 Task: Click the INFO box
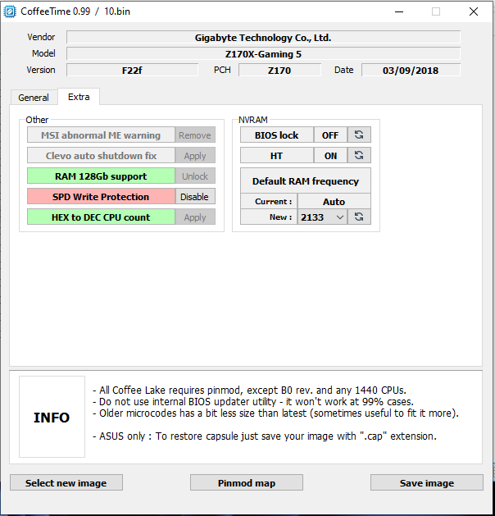pos(52,417)
